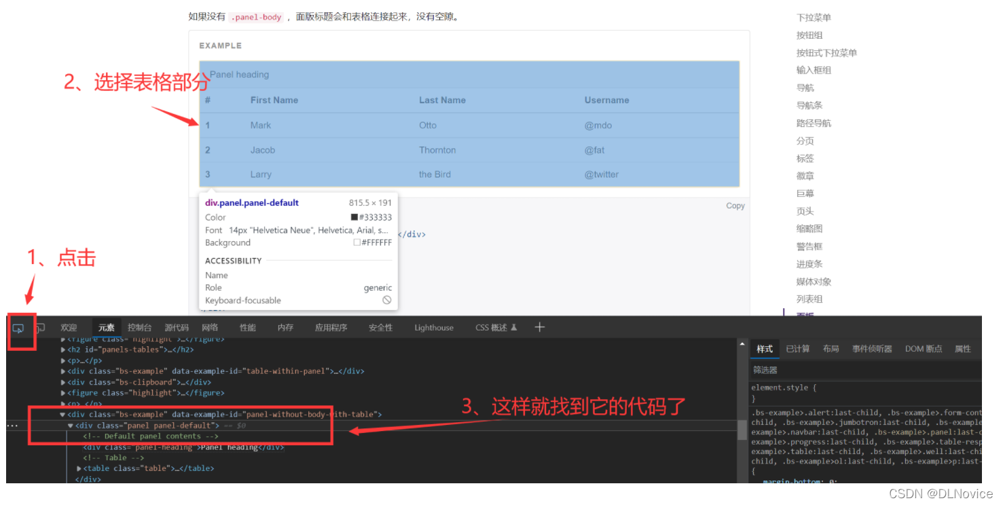Click the First Name column header
Image resolution: width=1003 pixels, height=505 pixels.
click(x=274, y=100)
